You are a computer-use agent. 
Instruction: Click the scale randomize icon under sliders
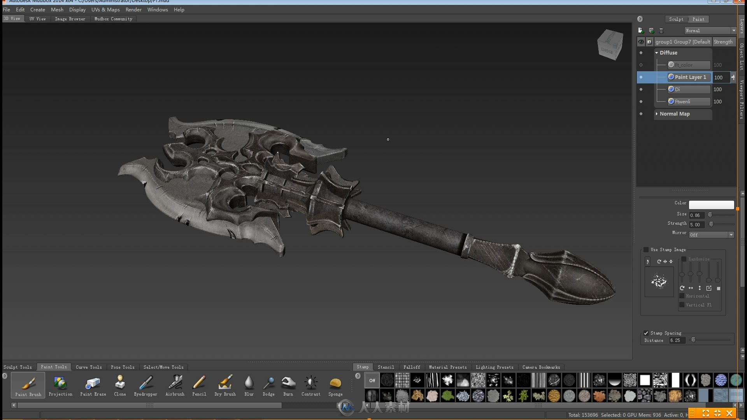709,288
